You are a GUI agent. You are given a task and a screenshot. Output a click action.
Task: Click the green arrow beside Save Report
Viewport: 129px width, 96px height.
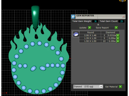(116, 28)
